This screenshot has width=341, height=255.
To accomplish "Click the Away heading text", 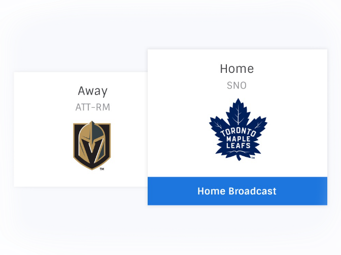I will (93, 91).
